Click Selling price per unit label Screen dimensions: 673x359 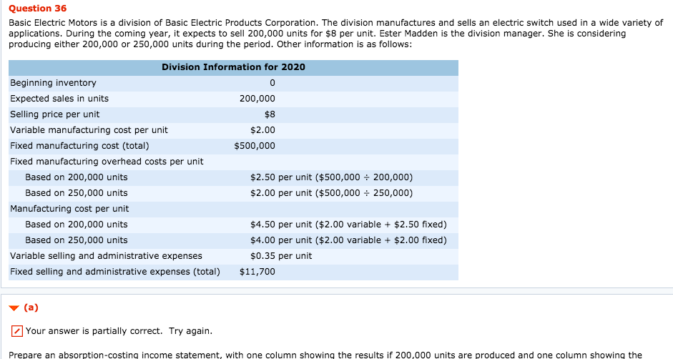coord(54,114)
